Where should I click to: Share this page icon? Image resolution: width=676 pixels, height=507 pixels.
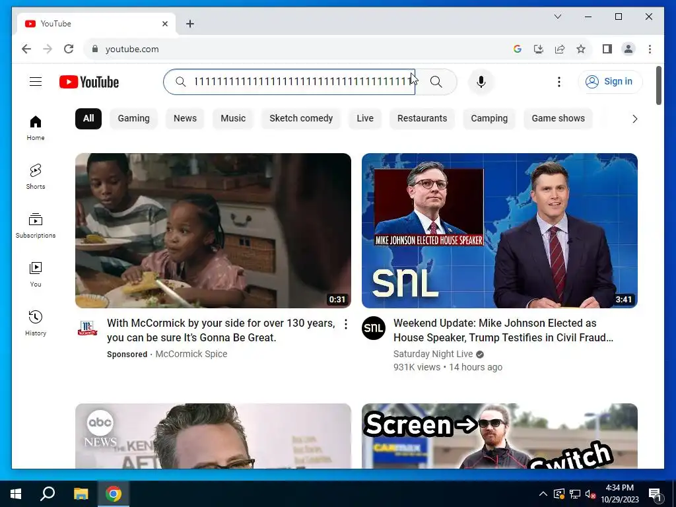click(560, 49)
